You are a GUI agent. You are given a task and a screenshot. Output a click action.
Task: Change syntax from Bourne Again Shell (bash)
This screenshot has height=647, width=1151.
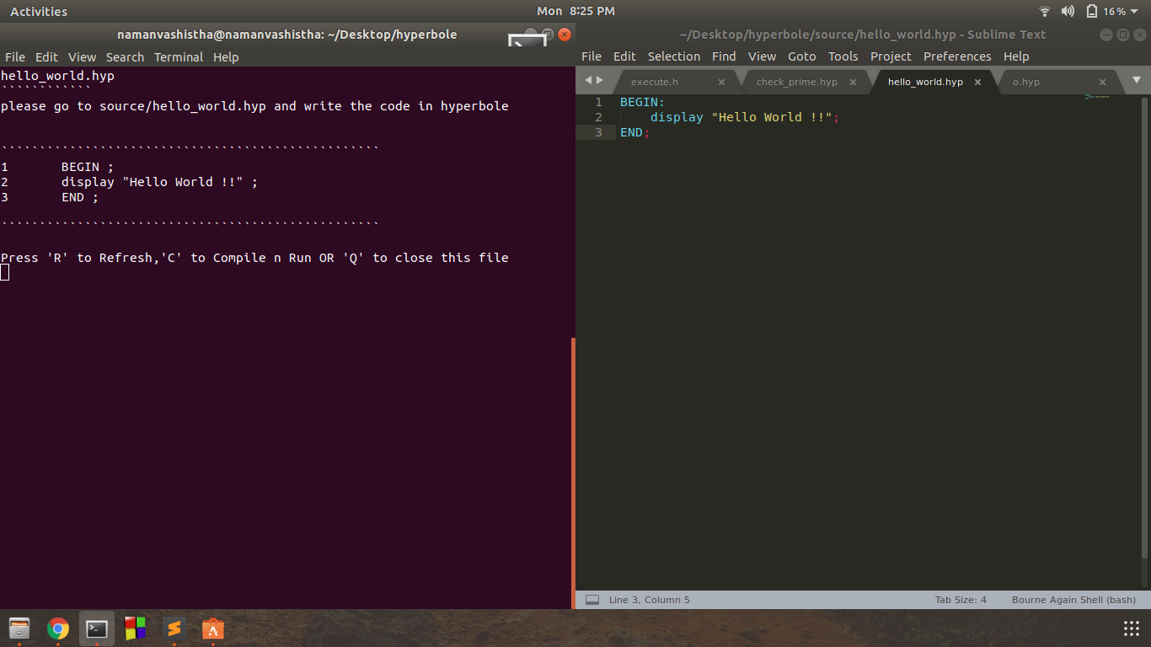pos(1073,600)
